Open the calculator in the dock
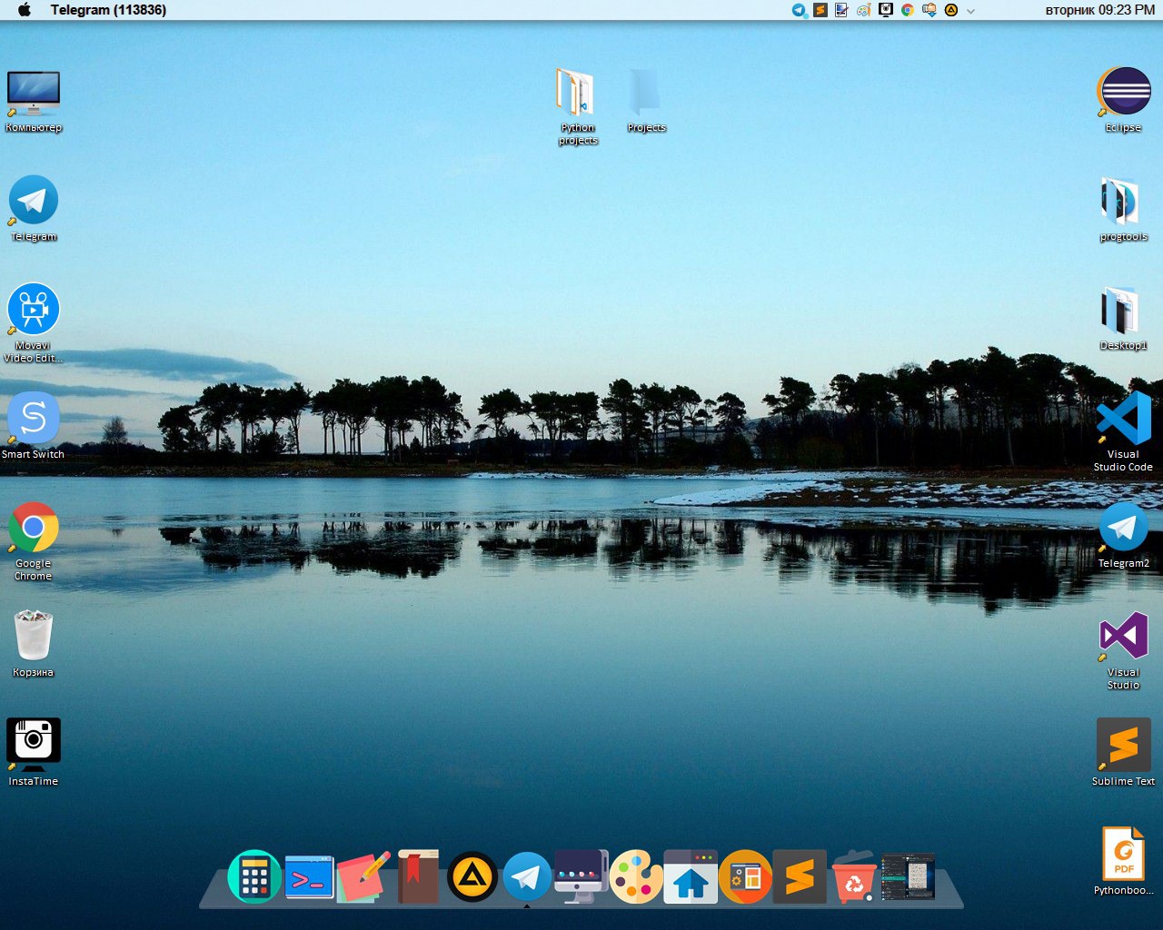Screen dimensions: 1163x930 pos(254,877)
